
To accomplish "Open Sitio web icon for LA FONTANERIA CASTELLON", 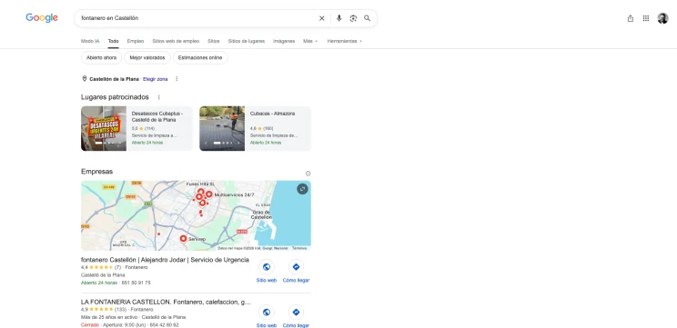I will click(x=267, y=312).
